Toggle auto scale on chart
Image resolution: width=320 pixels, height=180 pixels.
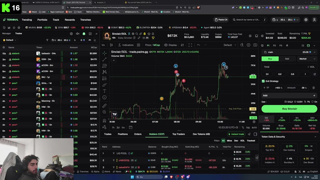tap(254, 127)
